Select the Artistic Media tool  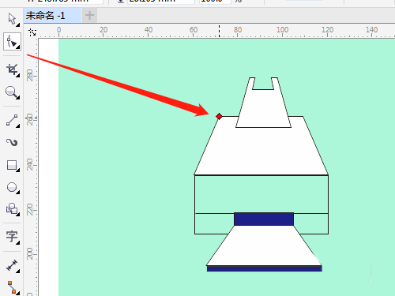coord(12,142)
